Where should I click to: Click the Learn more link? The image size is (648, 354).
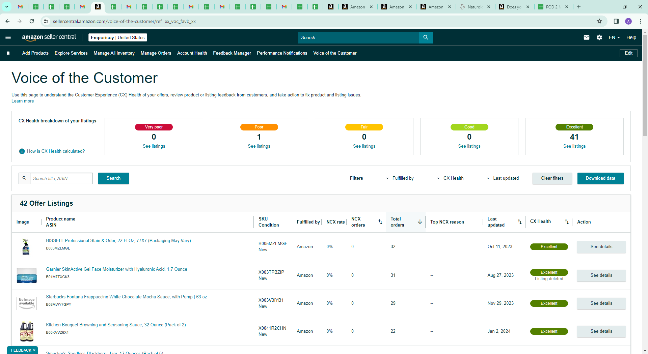23,101
